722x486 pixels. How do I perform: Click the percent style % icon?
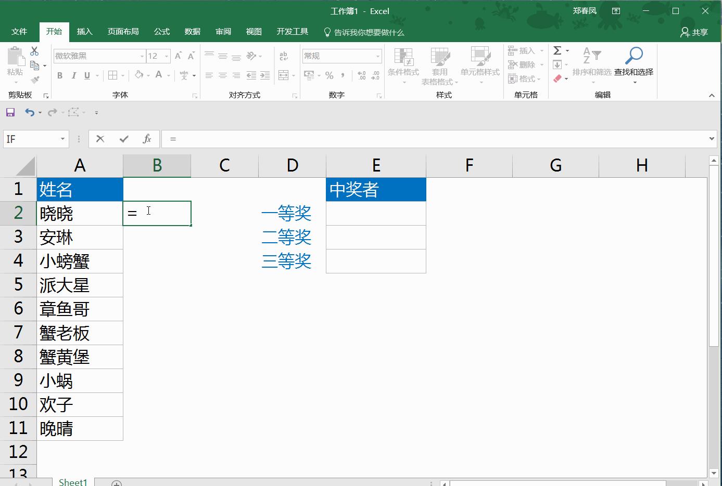[329, 75]
